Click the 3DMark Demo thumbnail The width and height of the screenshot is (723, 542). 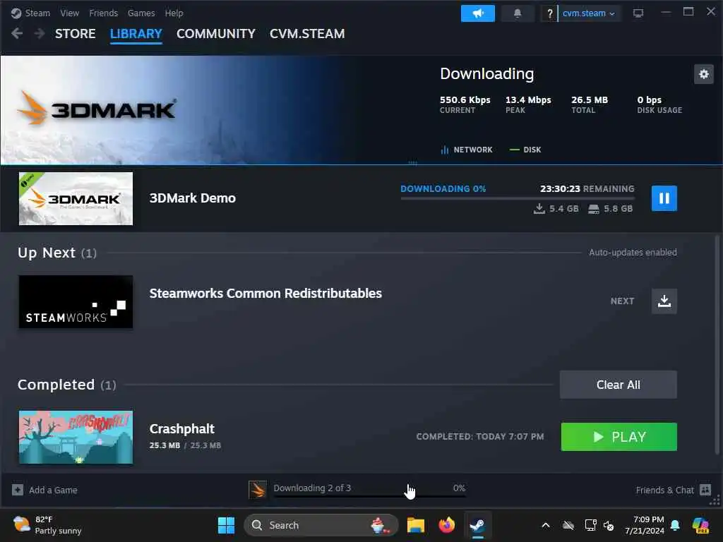click(x=76, y=198)
